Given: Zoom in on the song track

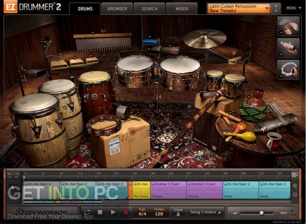Looking at the screenshot, I should click(295, 186).
